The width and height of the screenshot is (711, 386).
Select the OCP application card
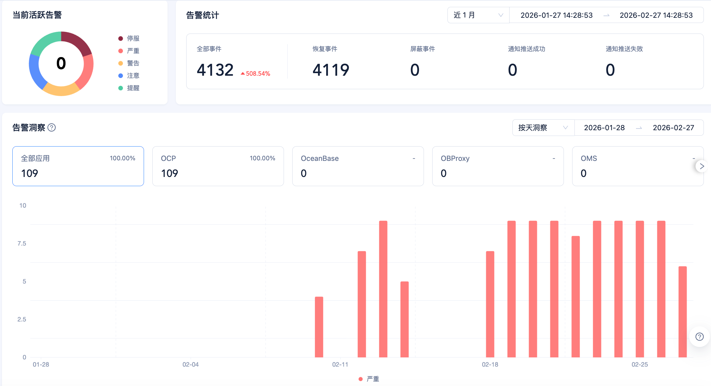[218, 166]
